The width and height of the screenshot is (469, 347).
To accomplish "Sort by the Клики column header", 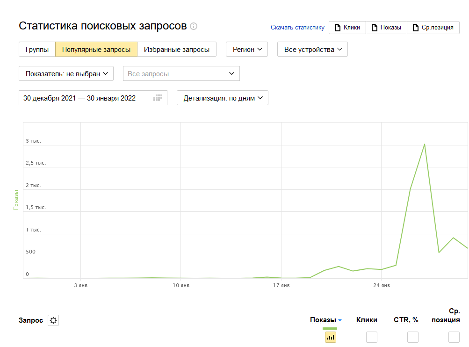I will click(367, 320).
